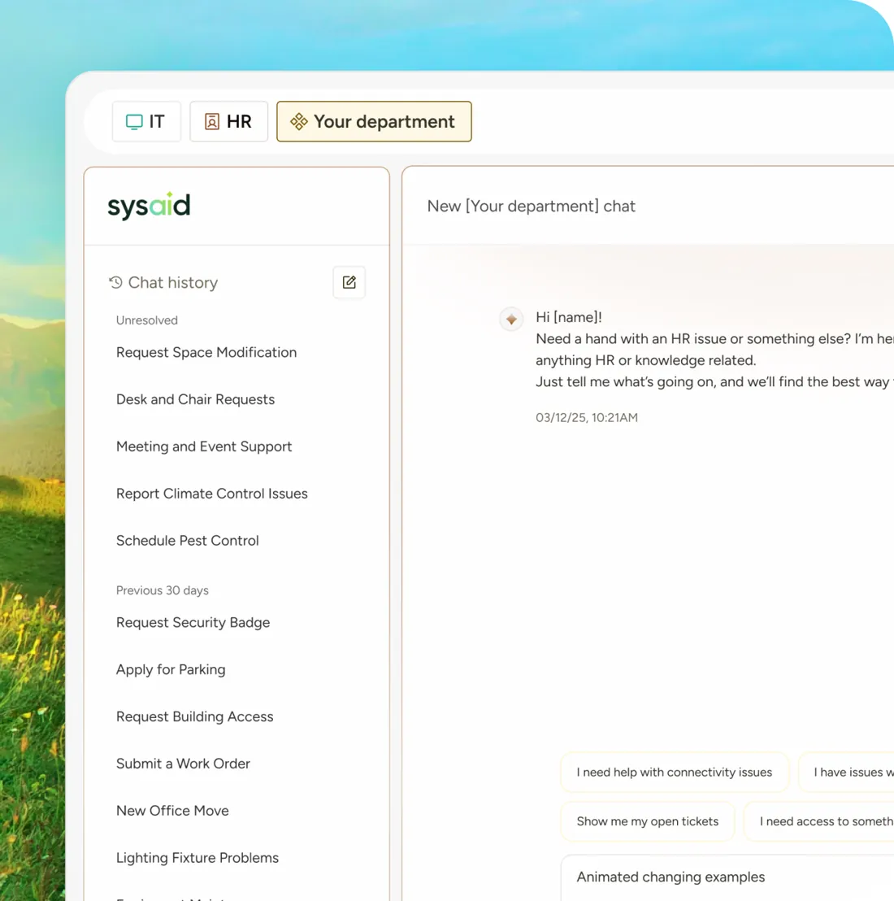Screen dimensions: 894x901
Task: Click the sparkle assistant avatar icon
Action: [x=511, y=319]
